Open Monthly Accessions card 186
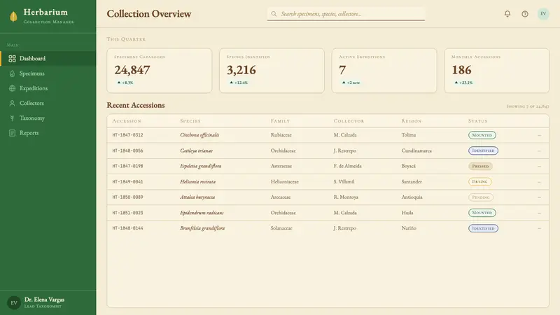Screen dimensions: 560x315 [x=497, y=71]
